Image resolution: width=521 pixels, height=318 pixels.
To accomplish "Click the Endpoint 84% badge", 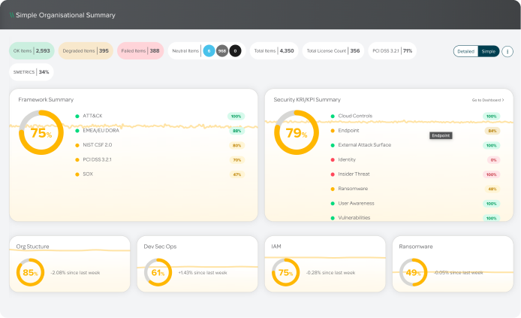I will (492, 131).
